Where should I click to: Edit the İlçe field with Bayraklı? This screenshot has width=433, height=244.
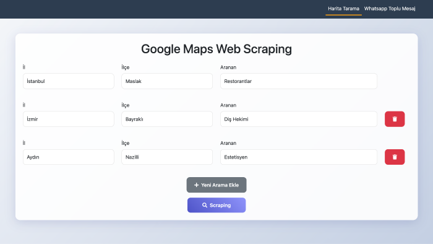(x=167, y=119)
